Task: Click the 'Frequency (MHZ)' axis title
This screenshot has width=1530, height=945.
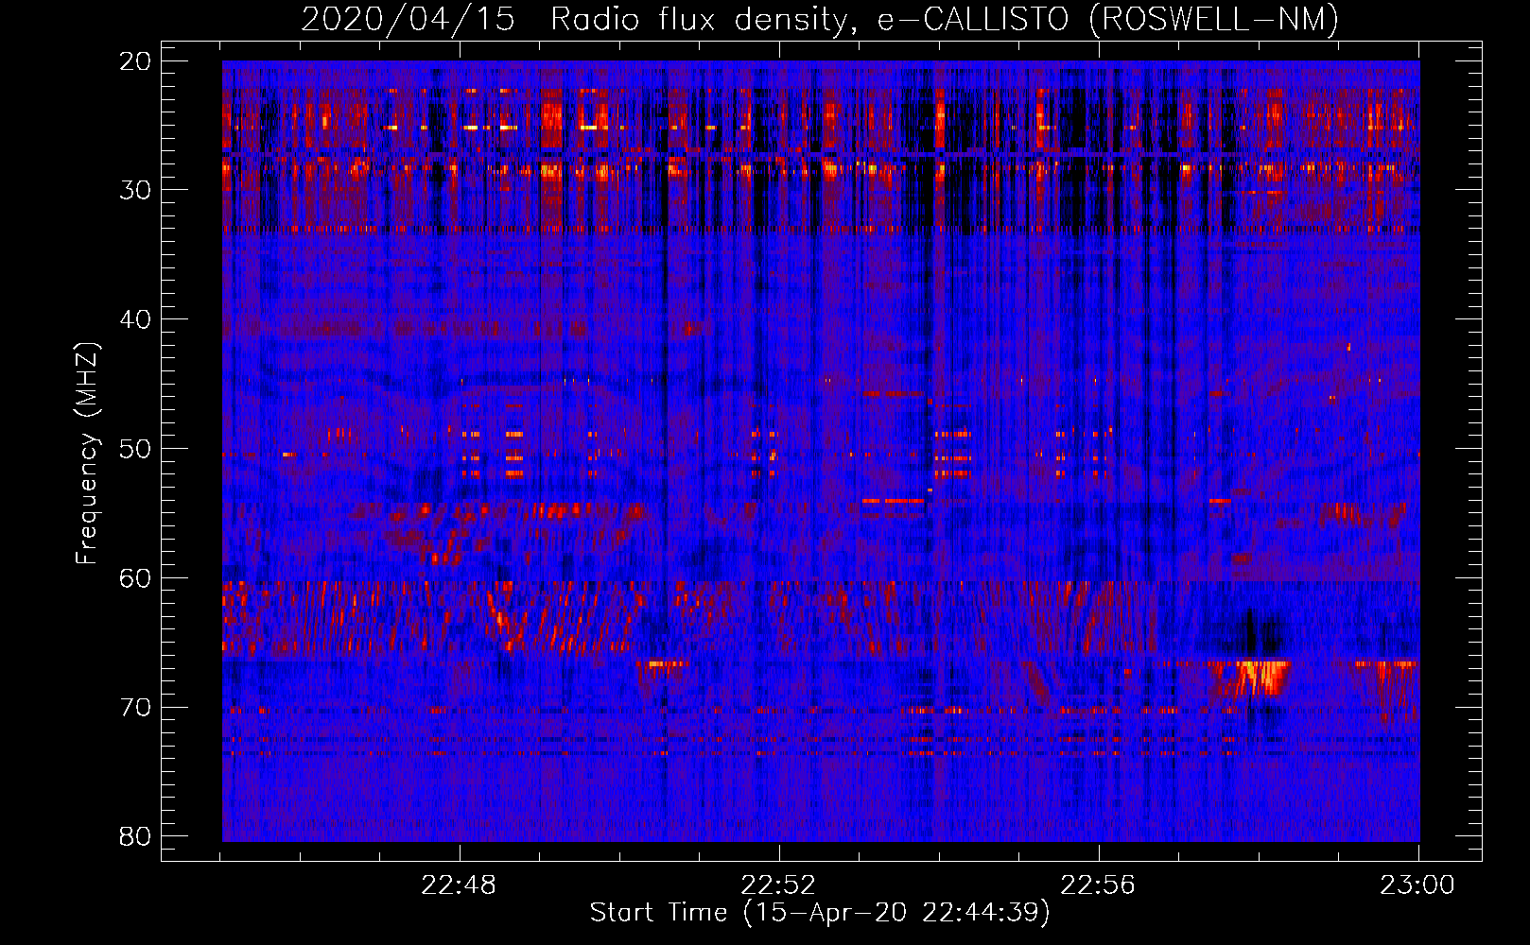Action: (x=87, y=454)
